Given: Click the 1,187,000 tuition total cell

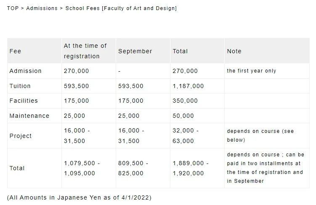Looking at the screenshot, I should coord(188,86).
